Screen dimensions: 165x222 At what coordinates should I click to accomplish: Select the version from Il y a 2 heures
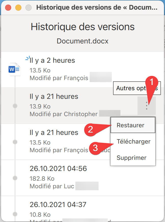(52, 60)
